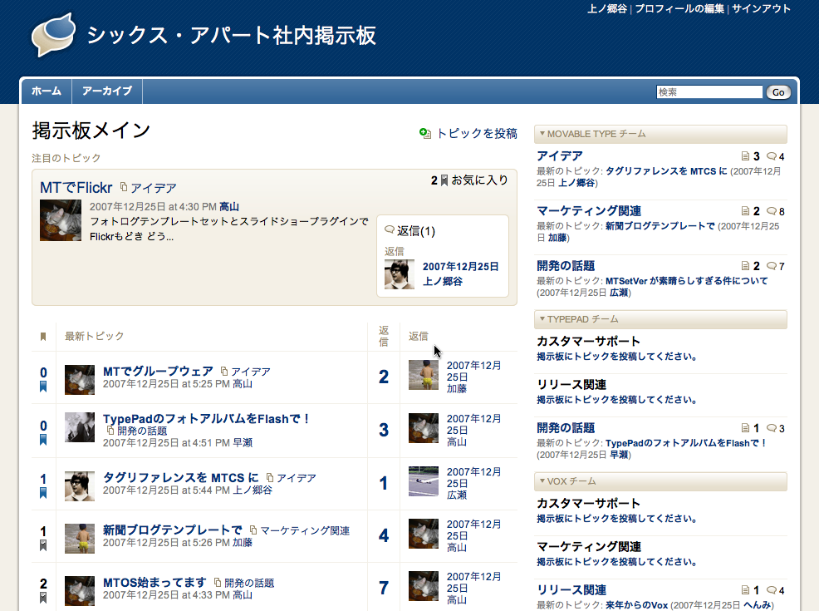Open the ホーム tab
This screenshot has width=819, height=611.
47,91
